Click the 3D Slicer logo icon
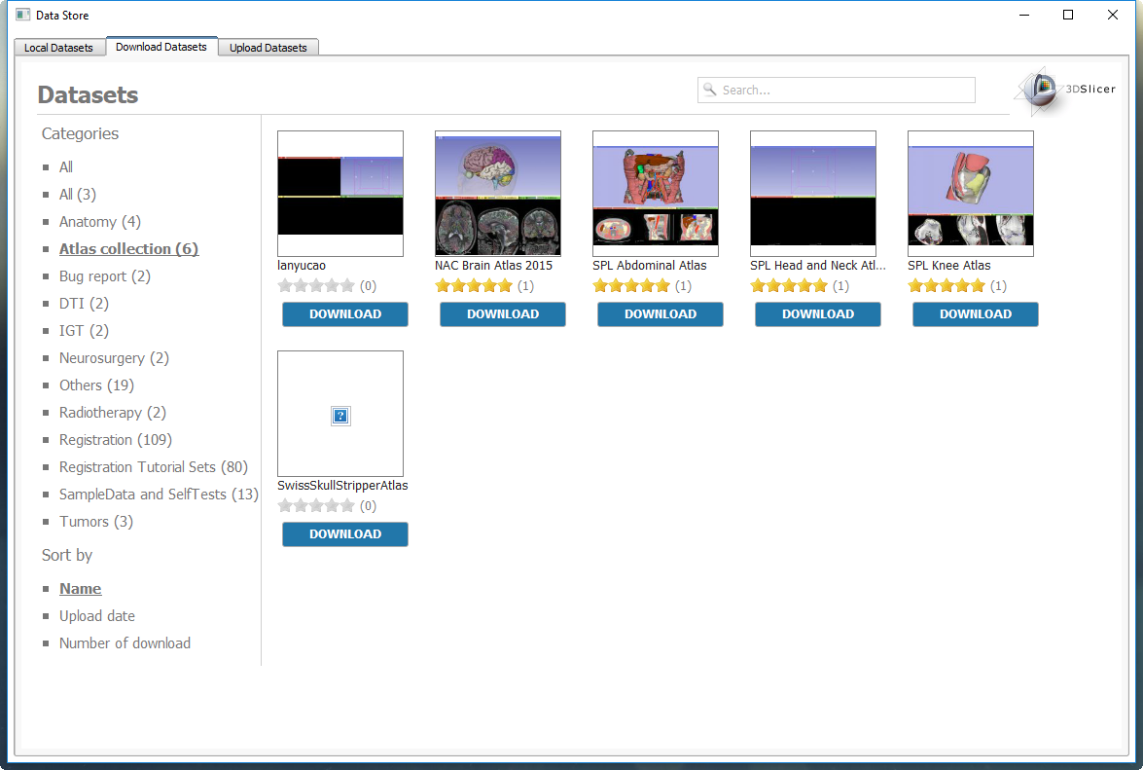This screenshot has width=1143, height=770. (x=1043, y=91)
